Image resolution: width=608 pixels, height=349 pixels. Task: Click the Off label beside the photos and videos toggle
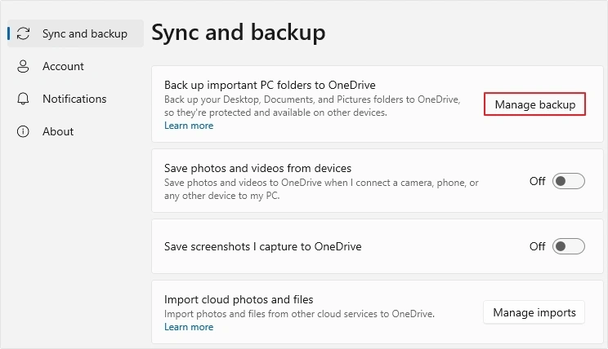click(538, 181)
